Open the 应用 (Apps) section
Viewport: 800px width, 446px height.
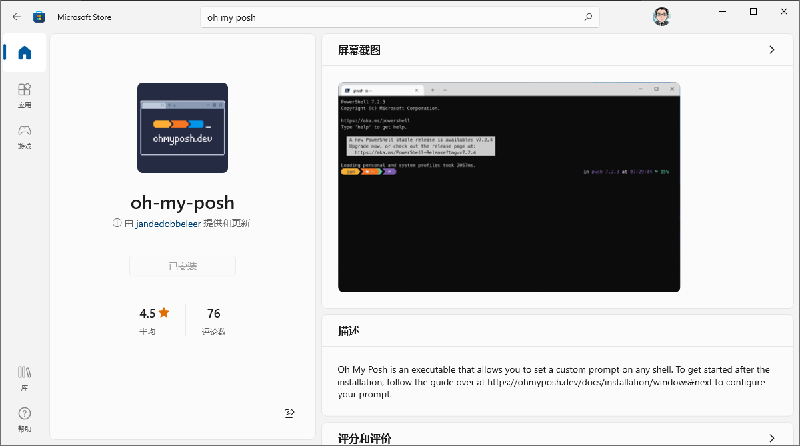click(25, 95)
